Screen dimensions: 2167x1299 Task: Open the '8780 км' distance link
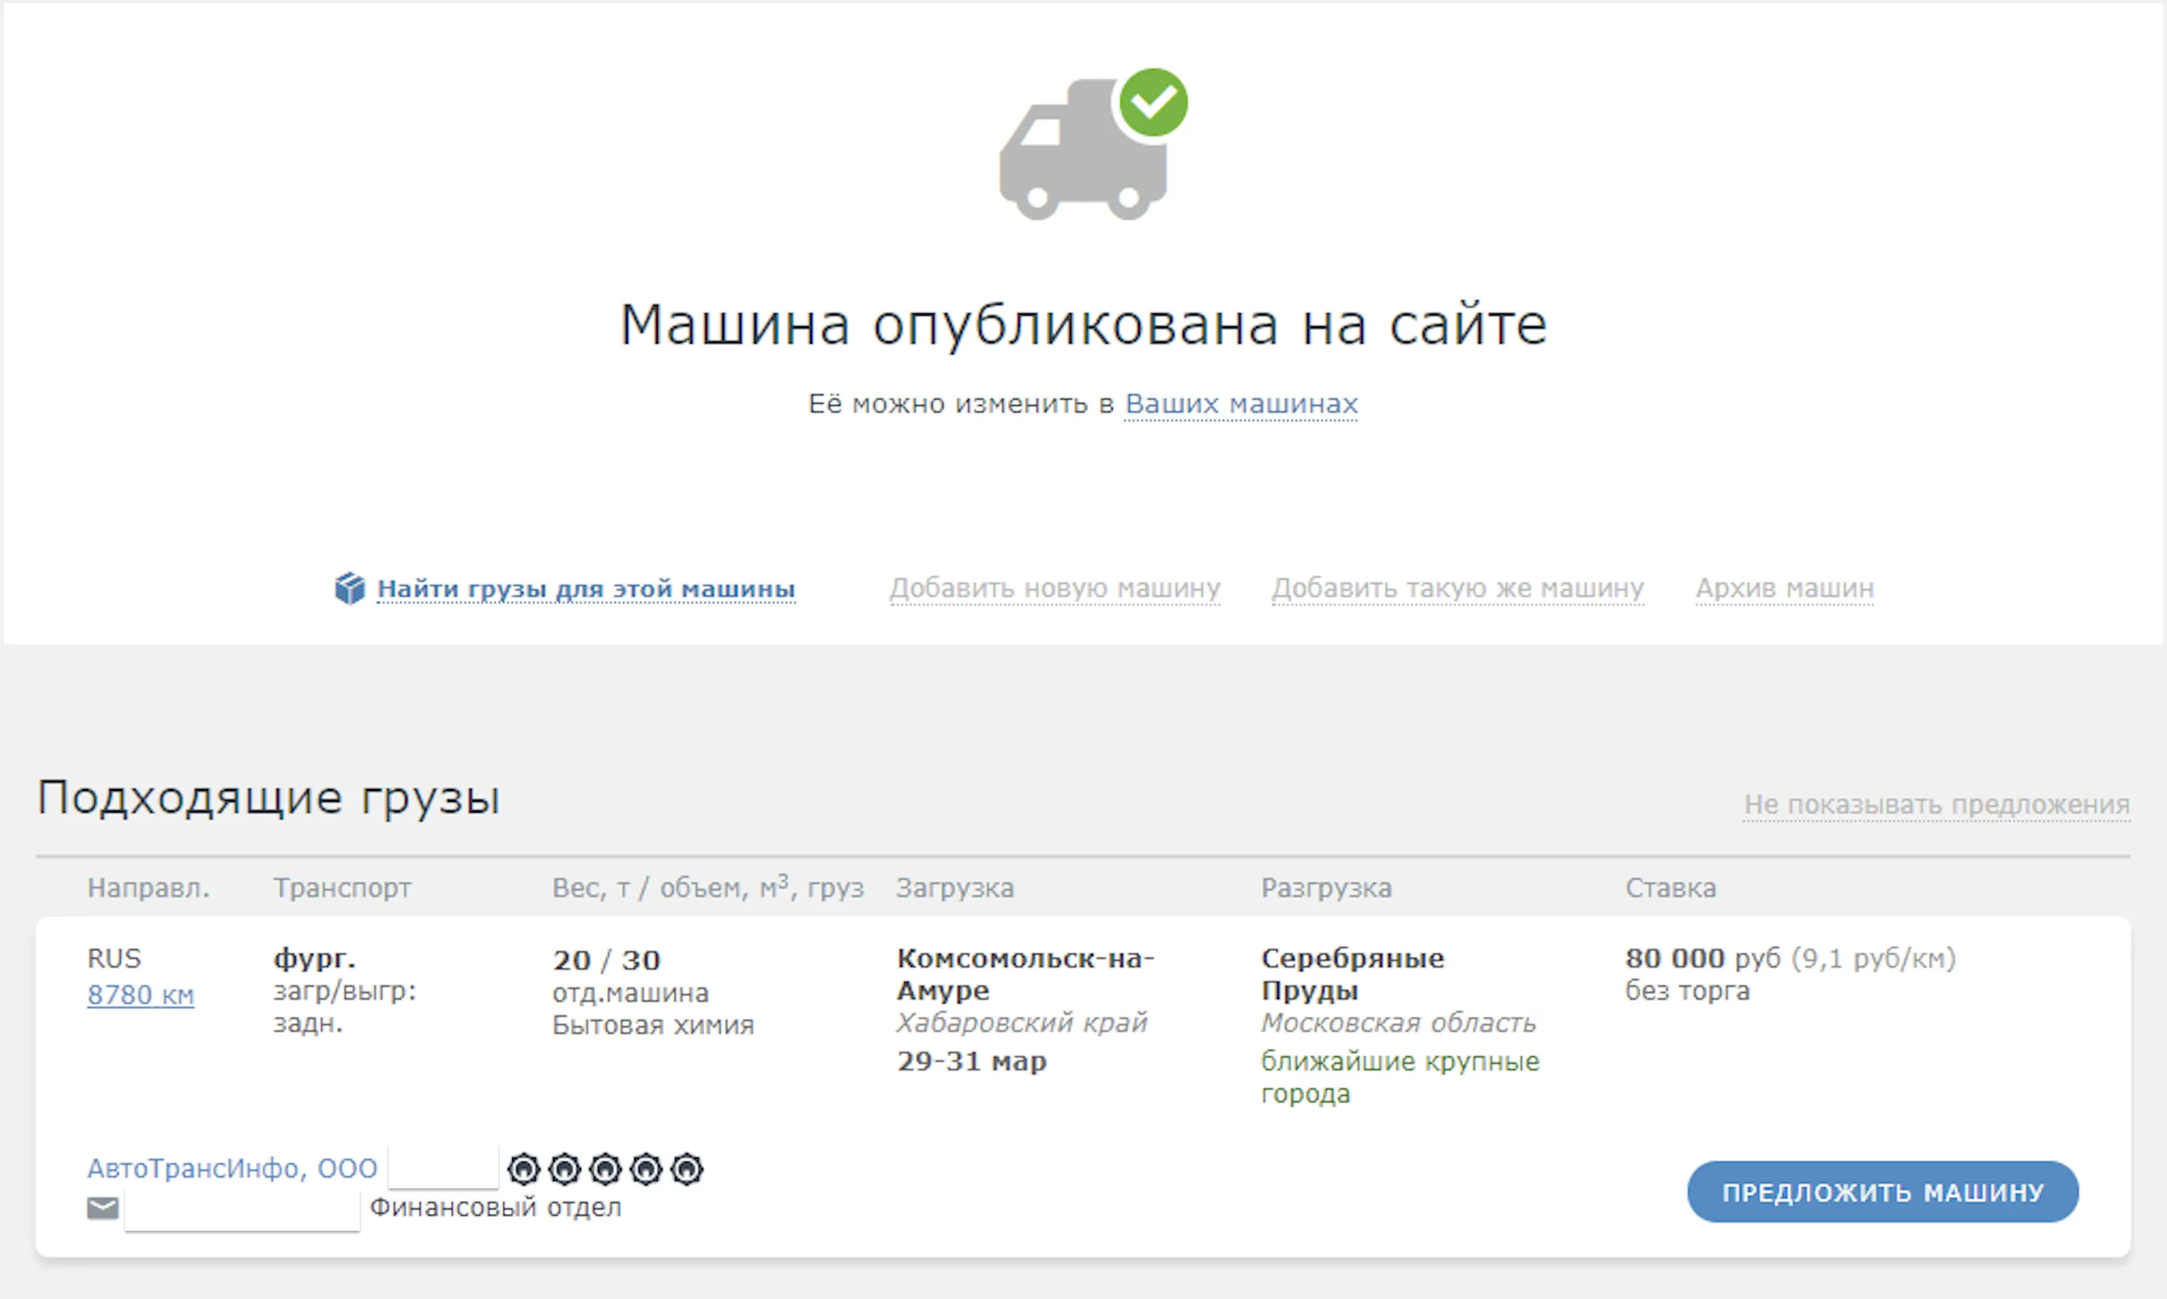click(140, 995)
